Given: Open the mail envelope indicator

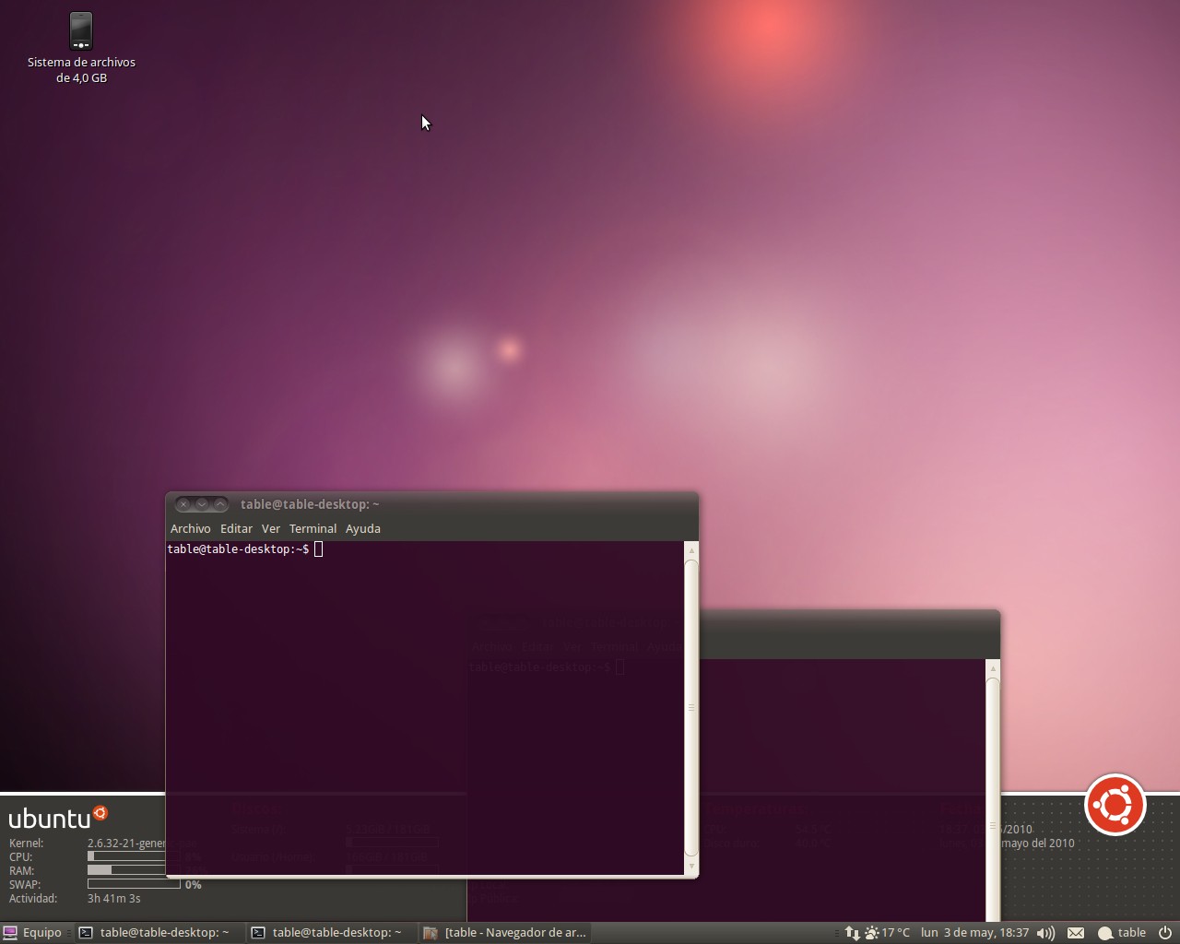Looking at the screenshot, I should 1076,933.
